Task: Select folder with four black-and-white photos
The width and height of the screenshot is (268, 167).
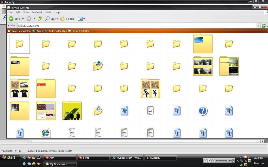Action: point(203,66)
